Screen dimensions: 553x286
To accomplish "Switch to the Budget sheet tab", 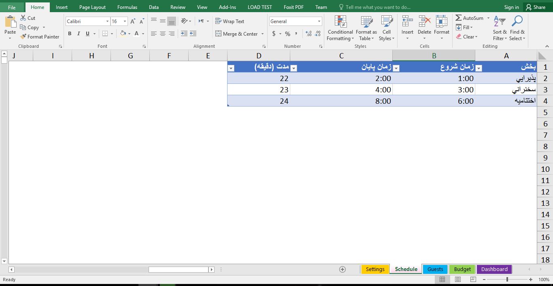I will point(462,269).
